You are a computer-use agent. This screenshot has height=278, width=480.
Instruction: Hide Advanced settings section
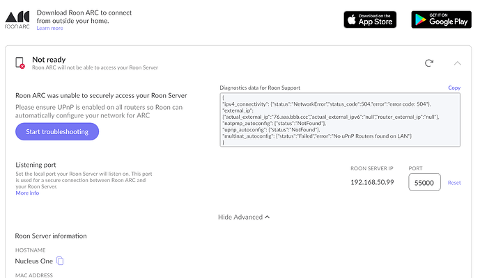[244, 217]
